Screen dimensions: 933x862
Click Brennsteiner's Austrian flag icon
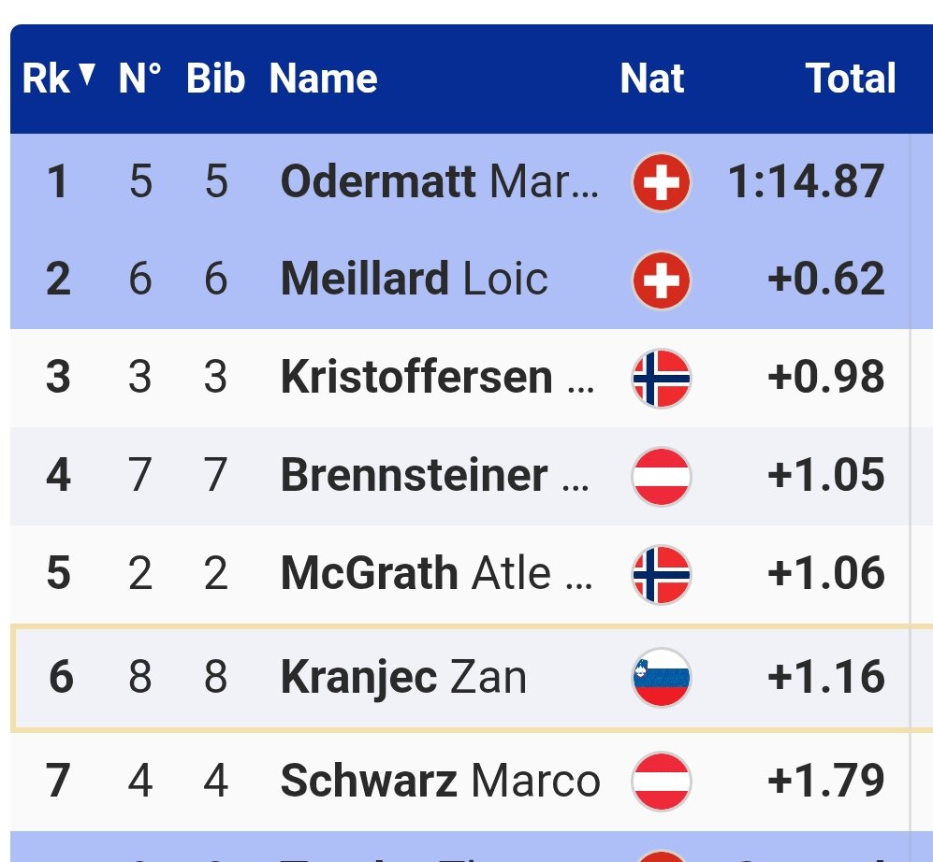[661, 476]
